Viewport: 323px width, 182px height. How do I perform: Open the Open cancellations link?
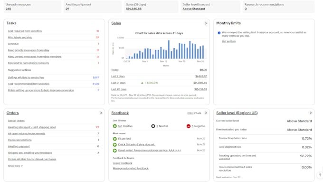[x=20, y=140]
